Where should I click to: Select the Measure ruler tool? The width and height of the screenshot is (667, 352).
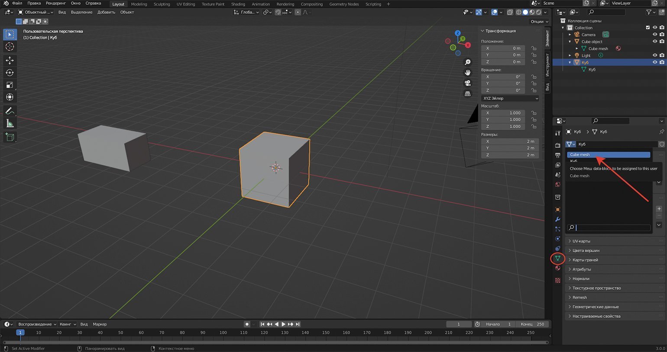10,124
